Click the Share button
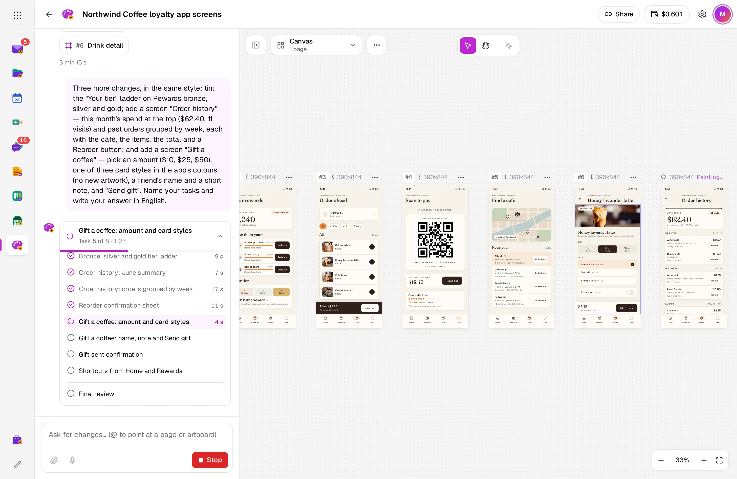Image resolution: width=737 pixels, height=479 pixels. point(619,14)
